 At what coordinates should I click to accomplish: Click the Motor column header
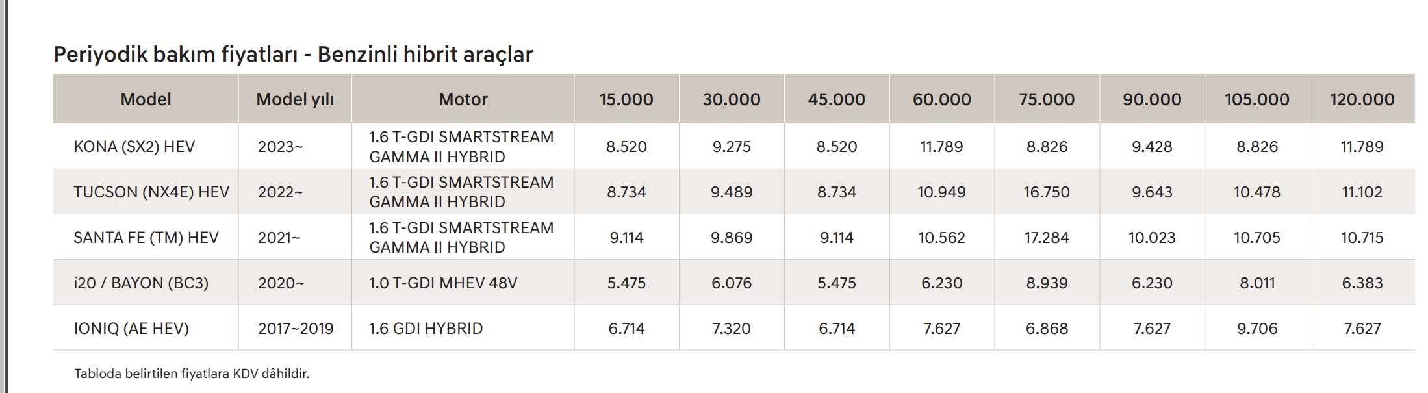463,99
